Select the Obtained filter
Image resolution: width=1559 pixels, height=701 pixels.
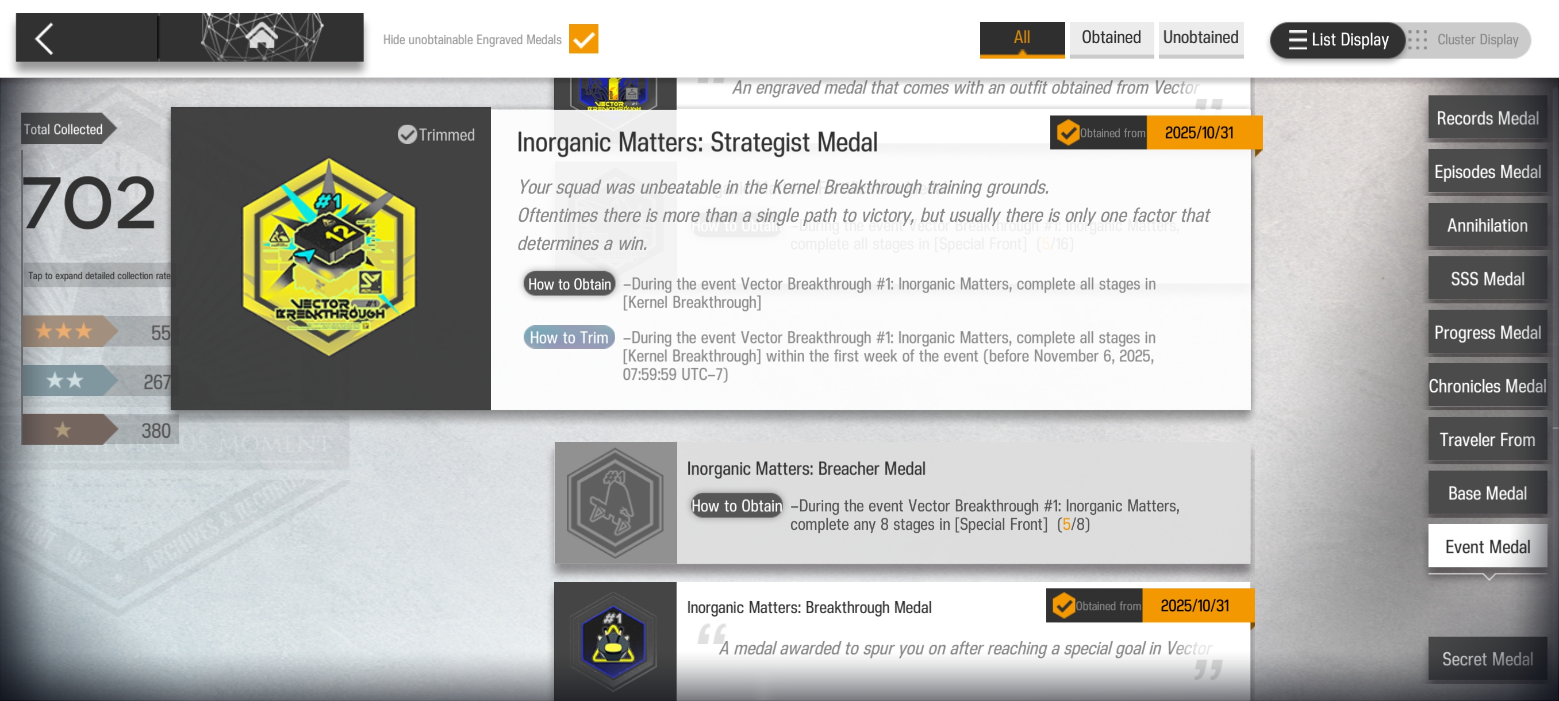[x=1111, y=37]
